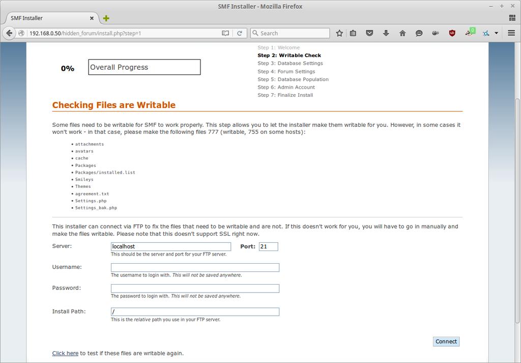Focus the URL address bar
The width and height of the screenshot is (521, 363).
point(123,33)
